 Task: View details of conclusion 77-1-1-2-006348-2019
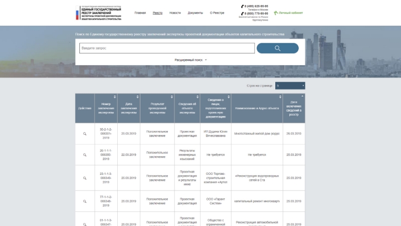point(85,201)
